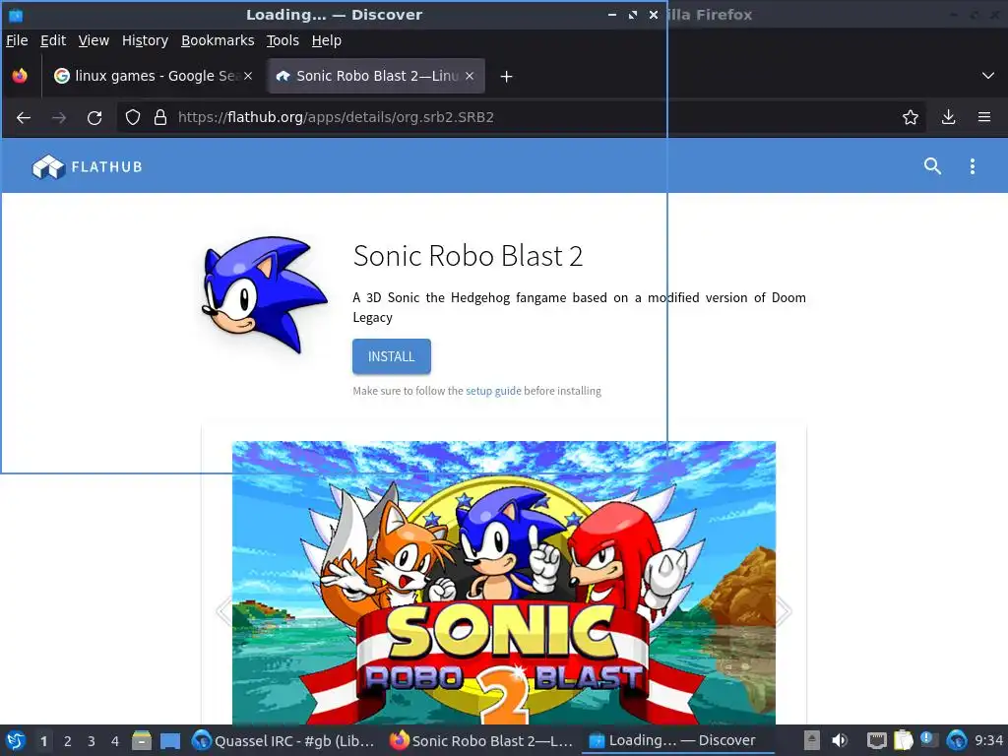Click the 9:34 panel clock
This screenshot has width=1008, height=756.
(x=988, y=740)
